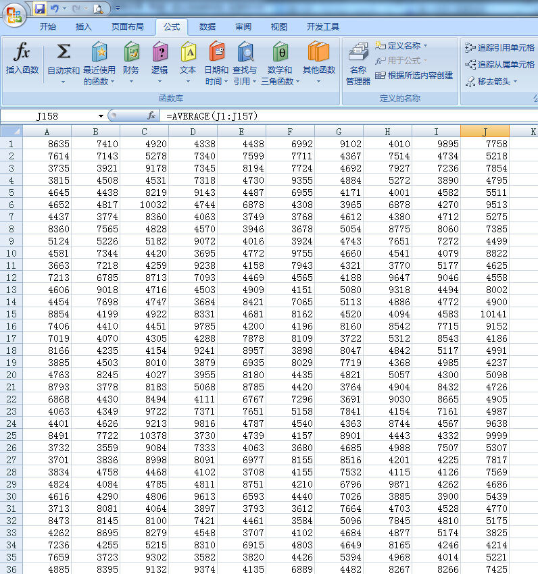Viewport: 538px width, 574px height.
Task: Open the Lookup & Reference (查找与引用) icon
Action: (x=245, y=53)
